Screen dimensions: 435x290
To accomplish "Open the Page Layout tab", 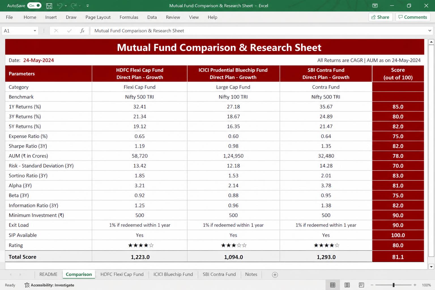I will [98, 17].
